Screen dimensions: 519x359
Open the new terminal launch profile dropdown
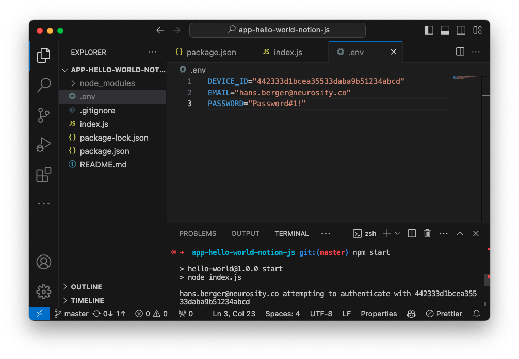397,233
